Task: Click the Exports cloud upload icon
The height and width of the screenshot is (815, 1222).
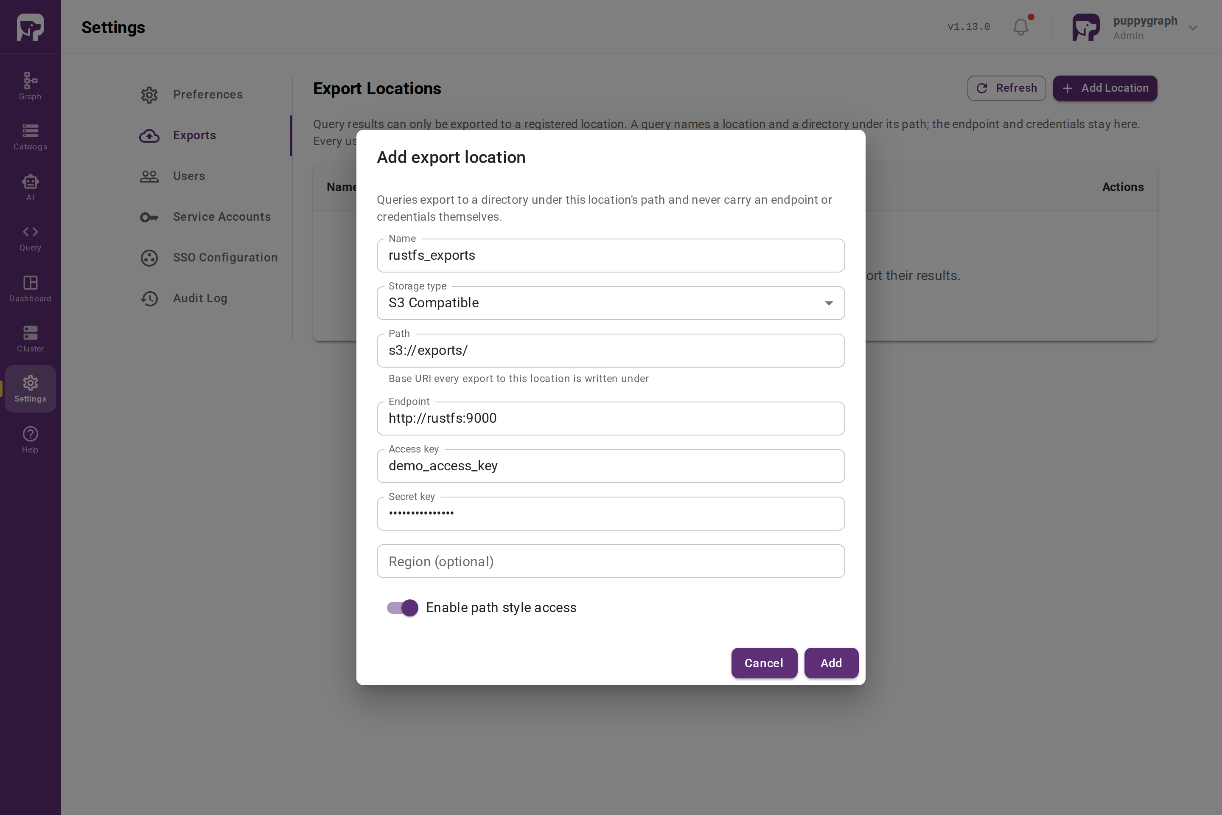Action: tap(149, 136)
